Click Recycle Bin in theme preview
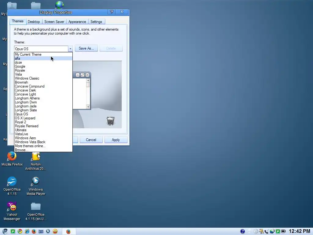 coord(111,121)
